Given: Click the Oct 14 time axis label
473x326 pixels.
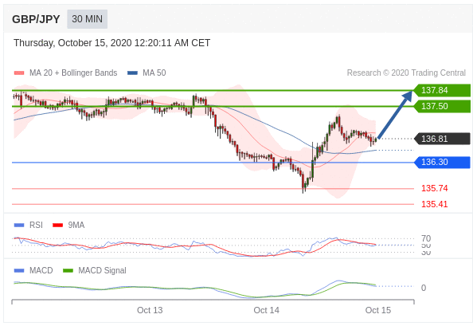Looking at the screenshot, I should pos(267,310).
